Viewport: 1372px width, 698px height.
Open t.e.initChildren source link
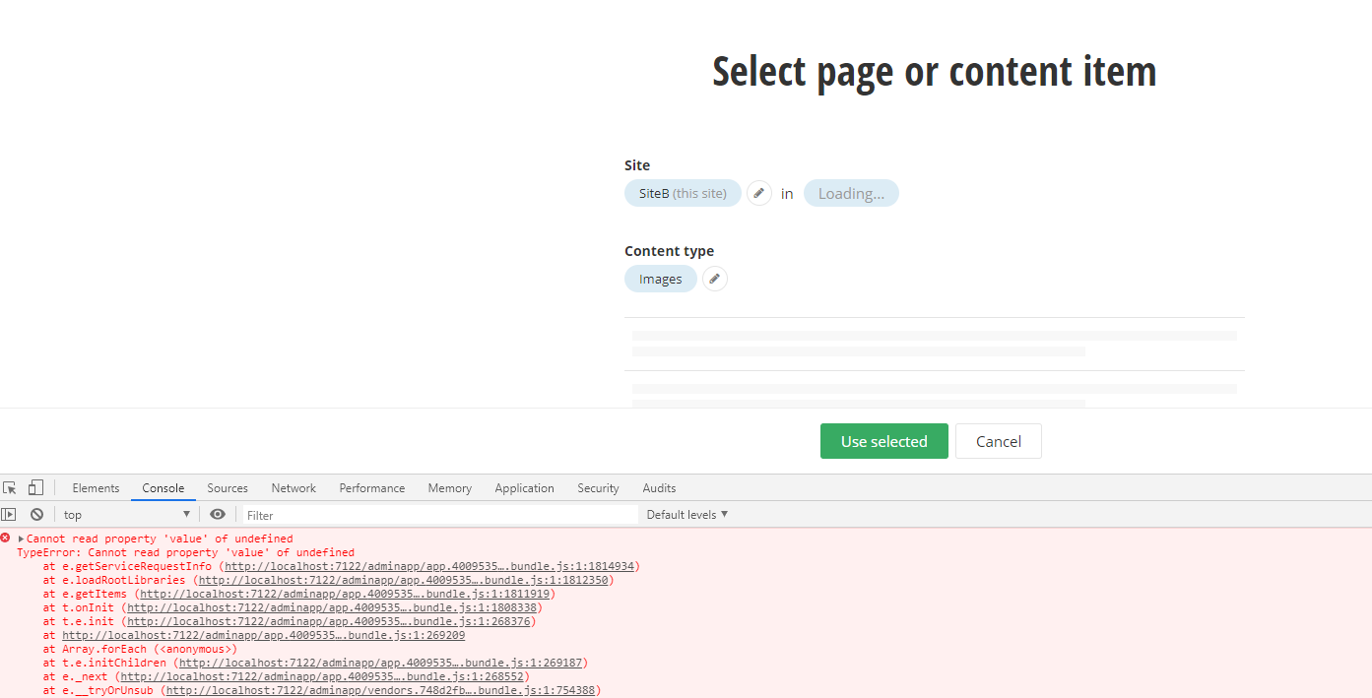[380, 664]
